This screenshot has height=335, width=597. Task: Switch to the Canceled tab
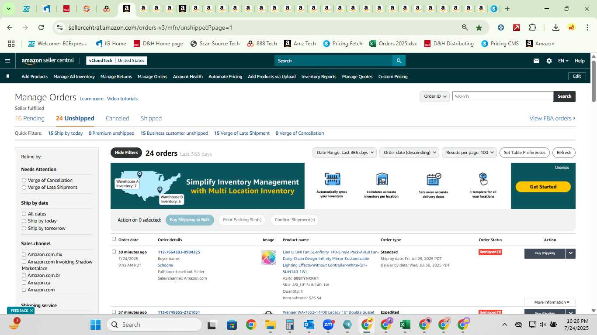[118, 118]
